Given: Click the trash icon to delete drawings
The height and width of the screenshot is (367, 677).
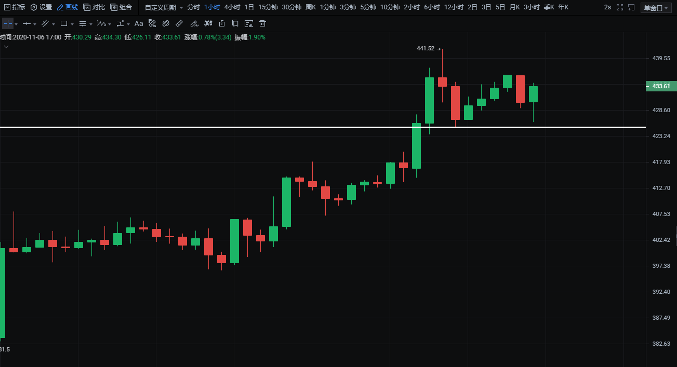Looking at the screenshot, I should pyautogui.click(x=262, y=24).
